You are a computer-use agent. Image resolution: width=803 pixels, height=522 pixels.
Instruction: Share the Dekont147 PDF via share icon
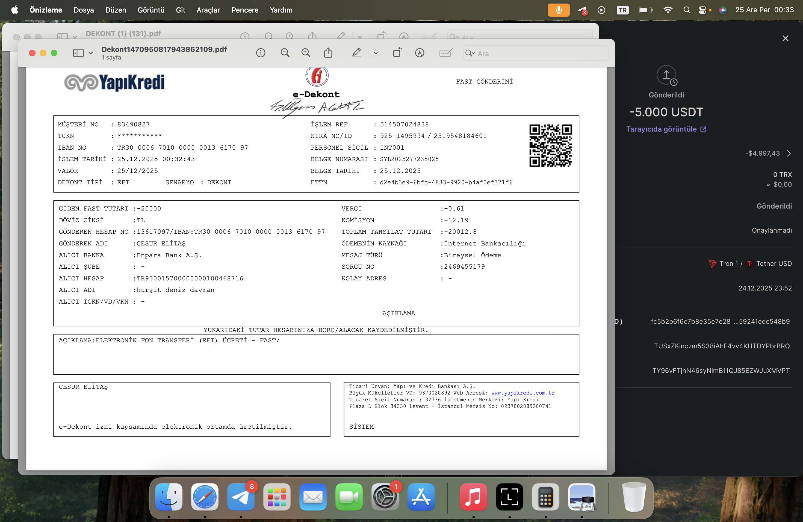pos(328,53)
